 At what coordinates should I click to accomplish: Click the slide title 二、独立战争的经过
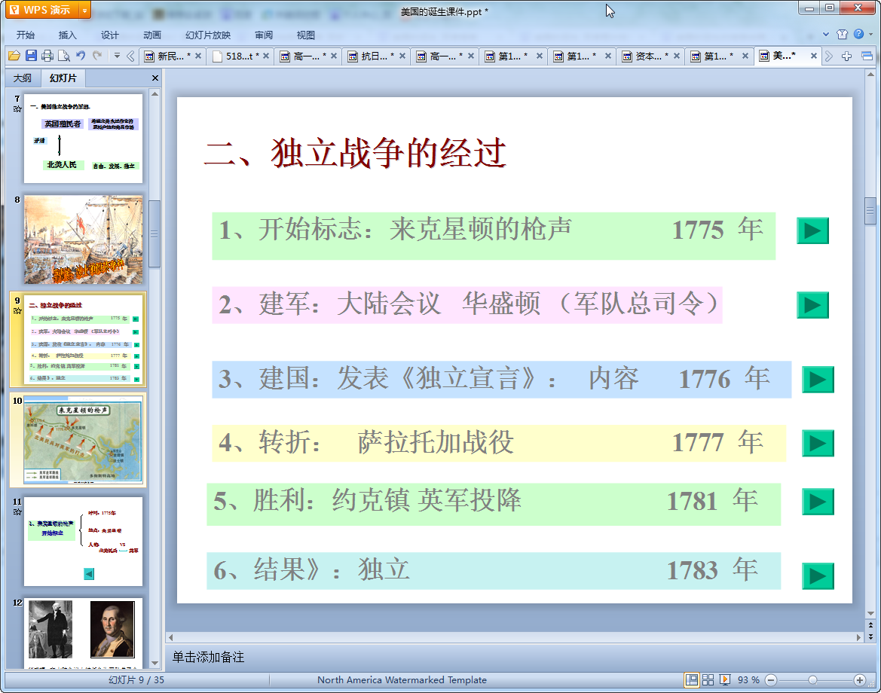point(355,153)
